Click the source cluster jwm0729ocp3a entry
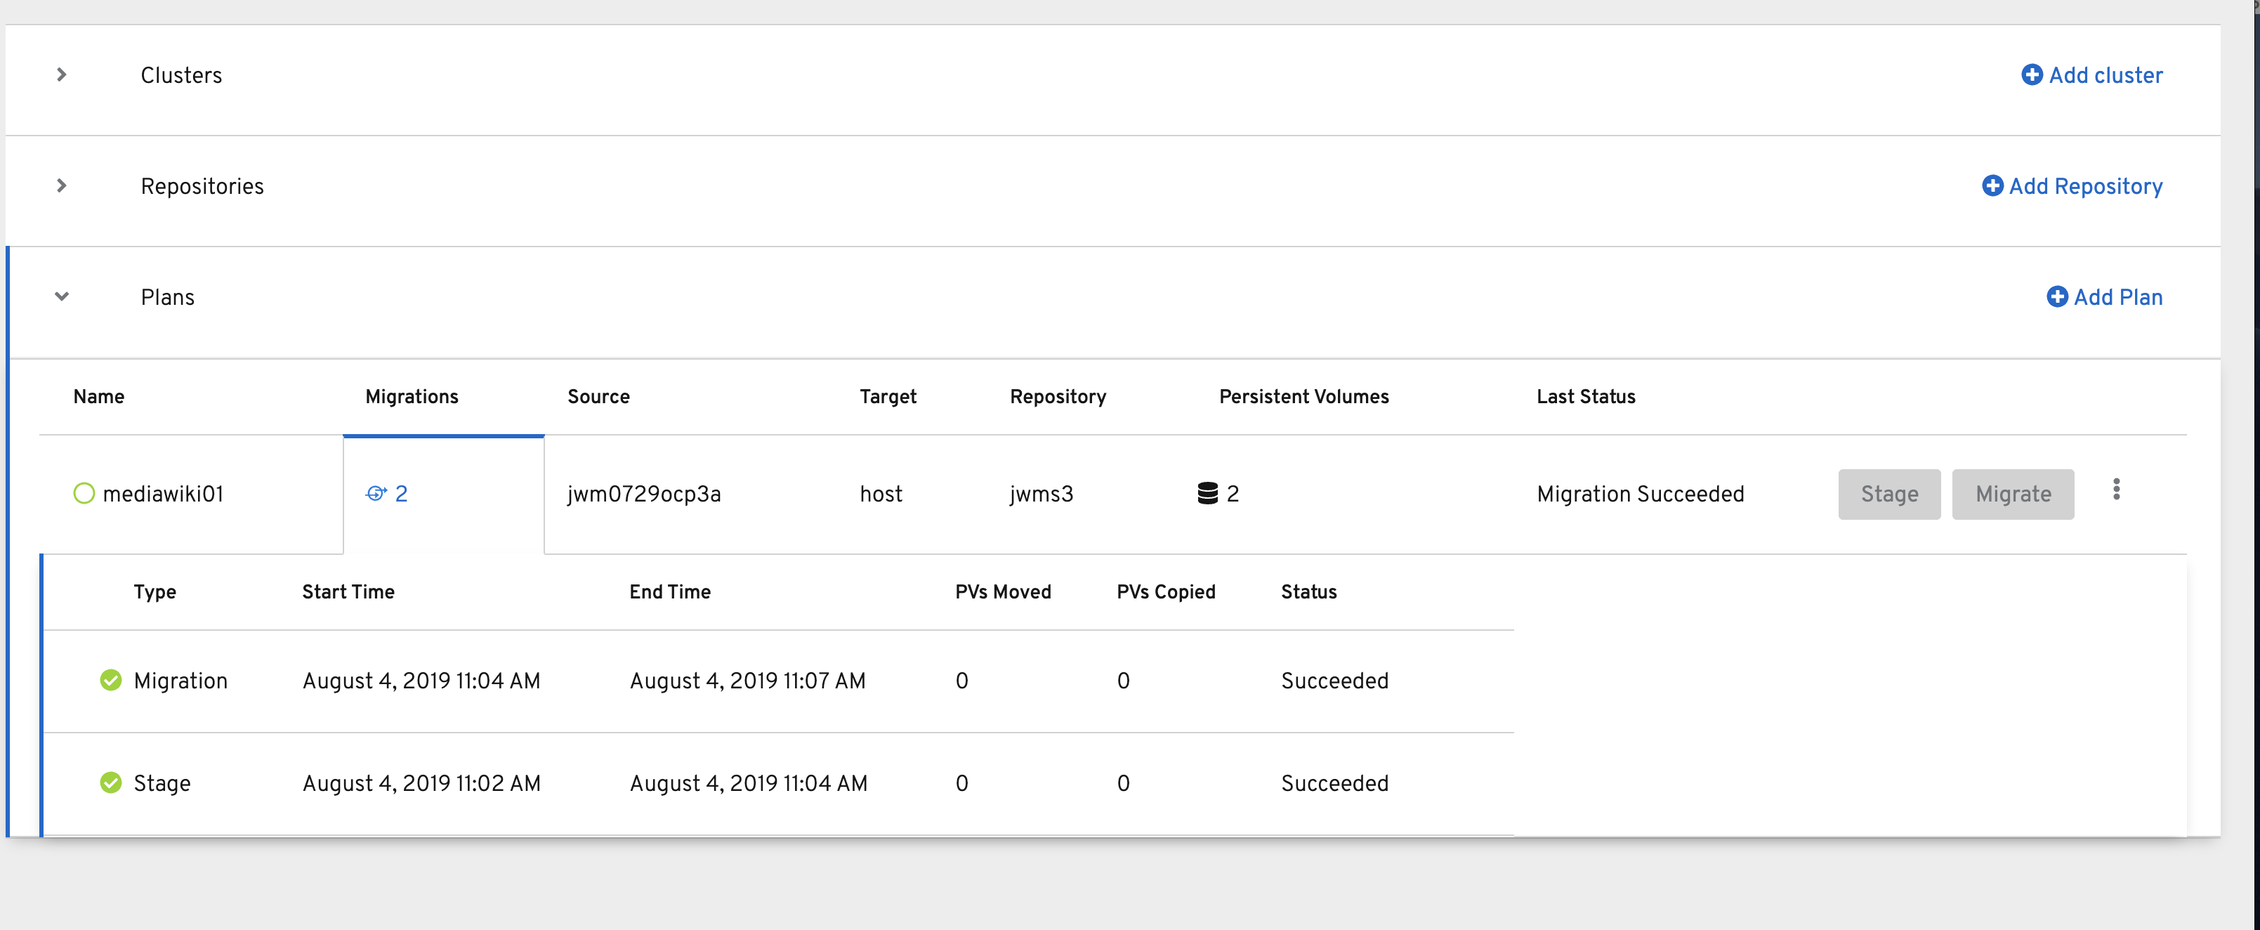Screen dimensions: 2260x930 [645, 493]
